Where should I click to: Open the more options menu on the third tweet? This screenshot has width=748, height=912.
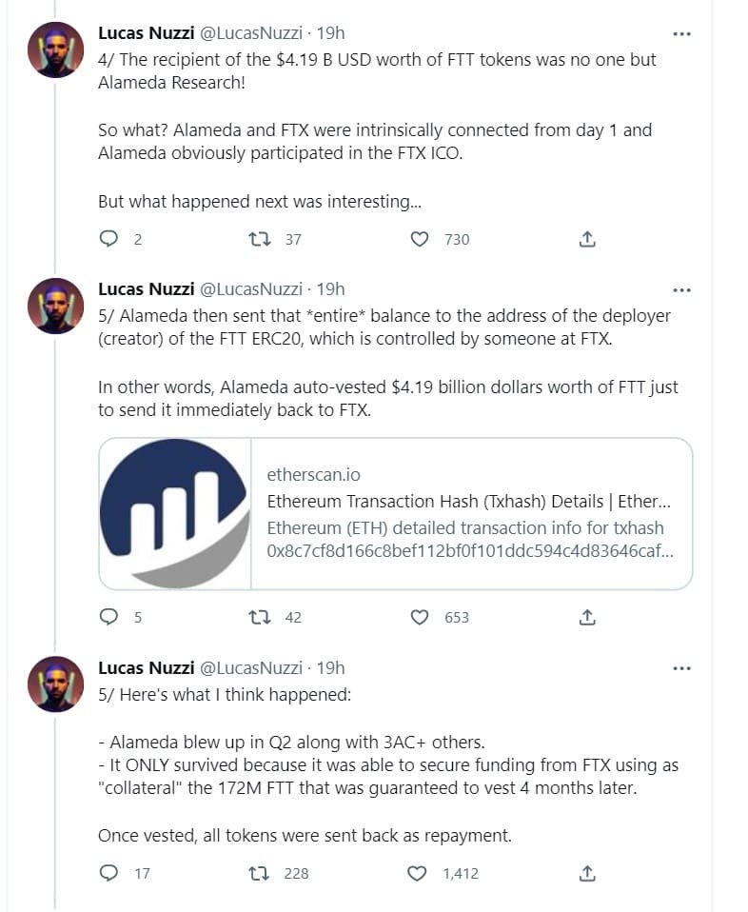click(681, 667)
